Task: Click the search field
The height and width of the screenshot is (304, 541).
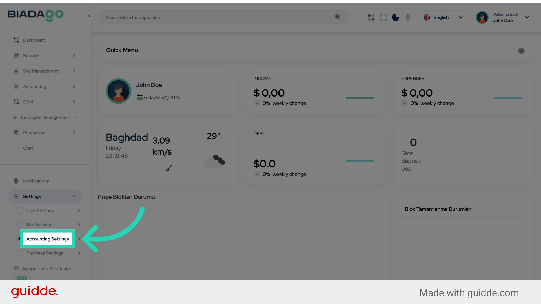Action: (197, 17)
